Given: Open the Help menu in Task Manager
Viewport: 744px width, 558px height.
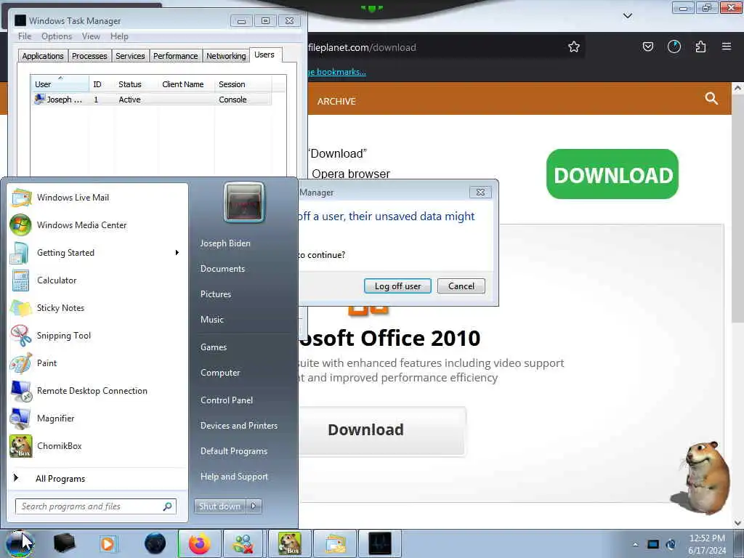Looking at the screenshot, I should [x=119, y=36].
